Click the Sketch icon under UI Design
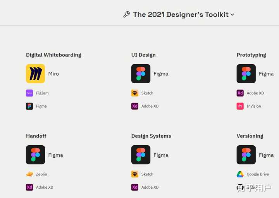 click(135, 93)
